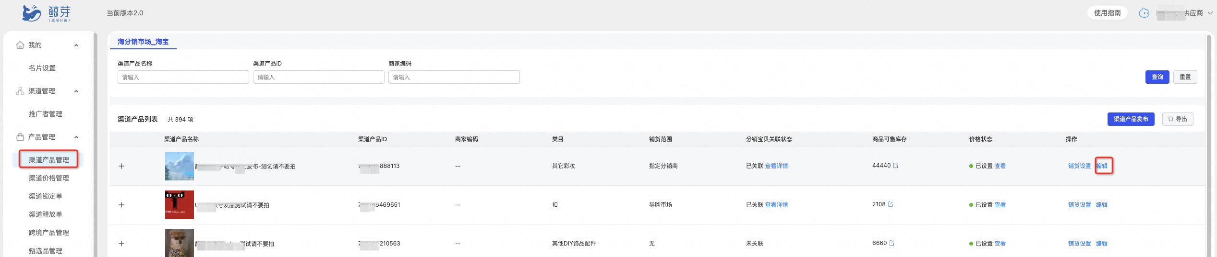Switch to 淘分销市场_淘宝 tab
Screen dimensions: 1217x257
(x=143, y=42)
